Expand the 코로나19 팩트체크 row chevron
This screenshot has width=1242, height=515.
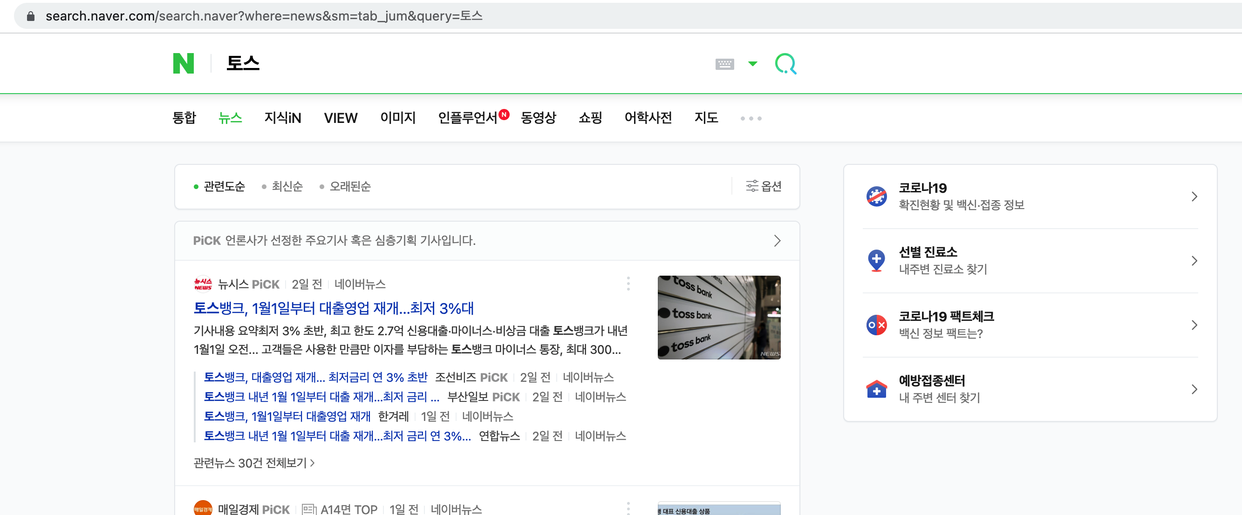point(1194,325)
